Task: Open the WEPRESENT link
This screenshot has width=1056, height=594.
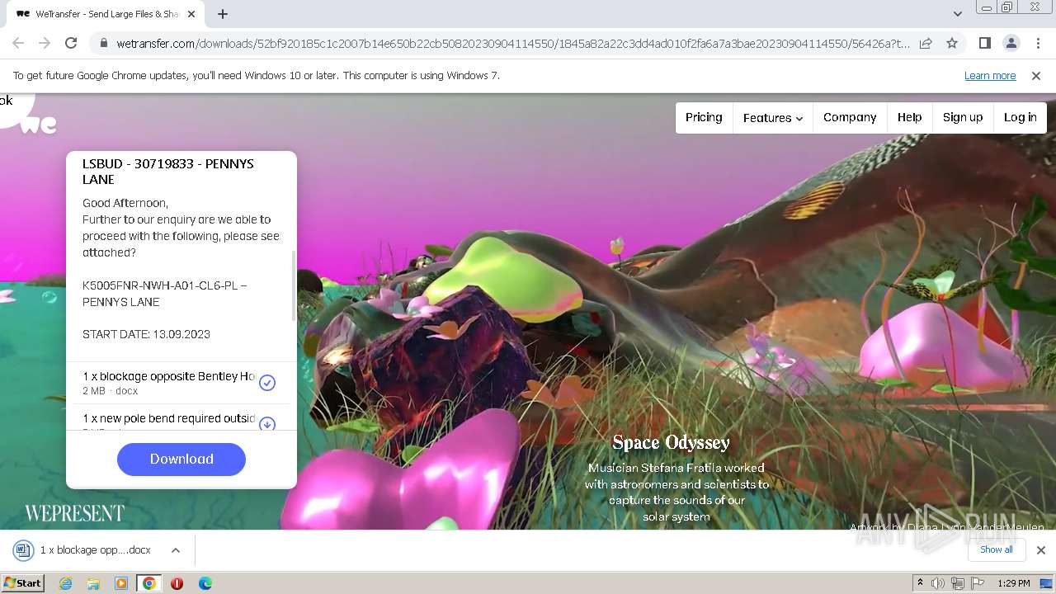Action: click(74, 513)
